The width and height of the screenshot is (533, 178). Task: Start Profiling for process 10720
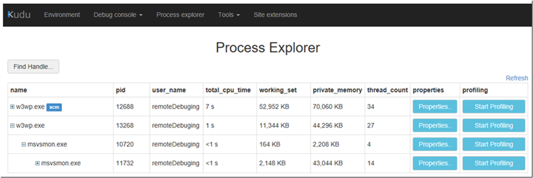pyautogui.click(x=494, y=144)
